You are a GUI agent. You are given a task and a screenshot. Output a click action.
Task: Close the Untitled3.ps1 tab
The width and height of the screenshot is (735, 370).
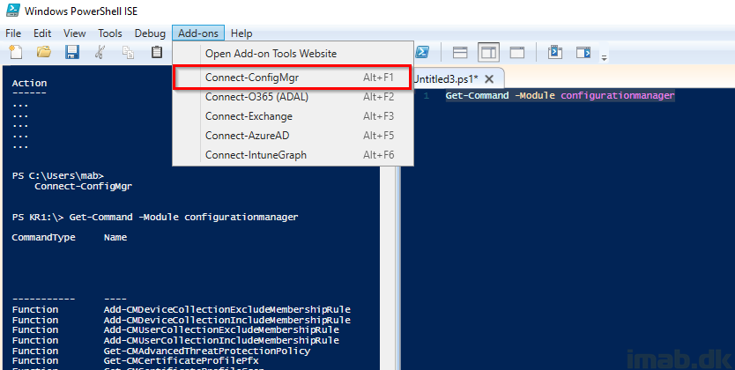click(x=489, y=78)
